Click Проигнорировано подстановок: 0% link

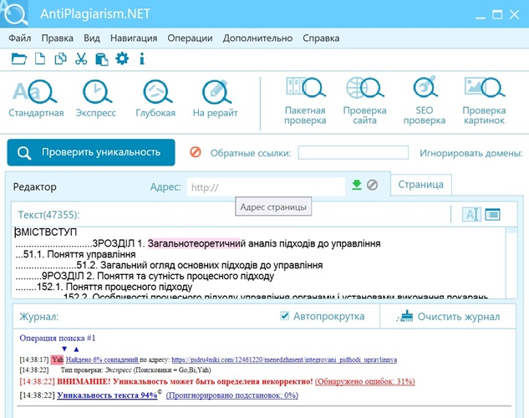click(232, 395)
